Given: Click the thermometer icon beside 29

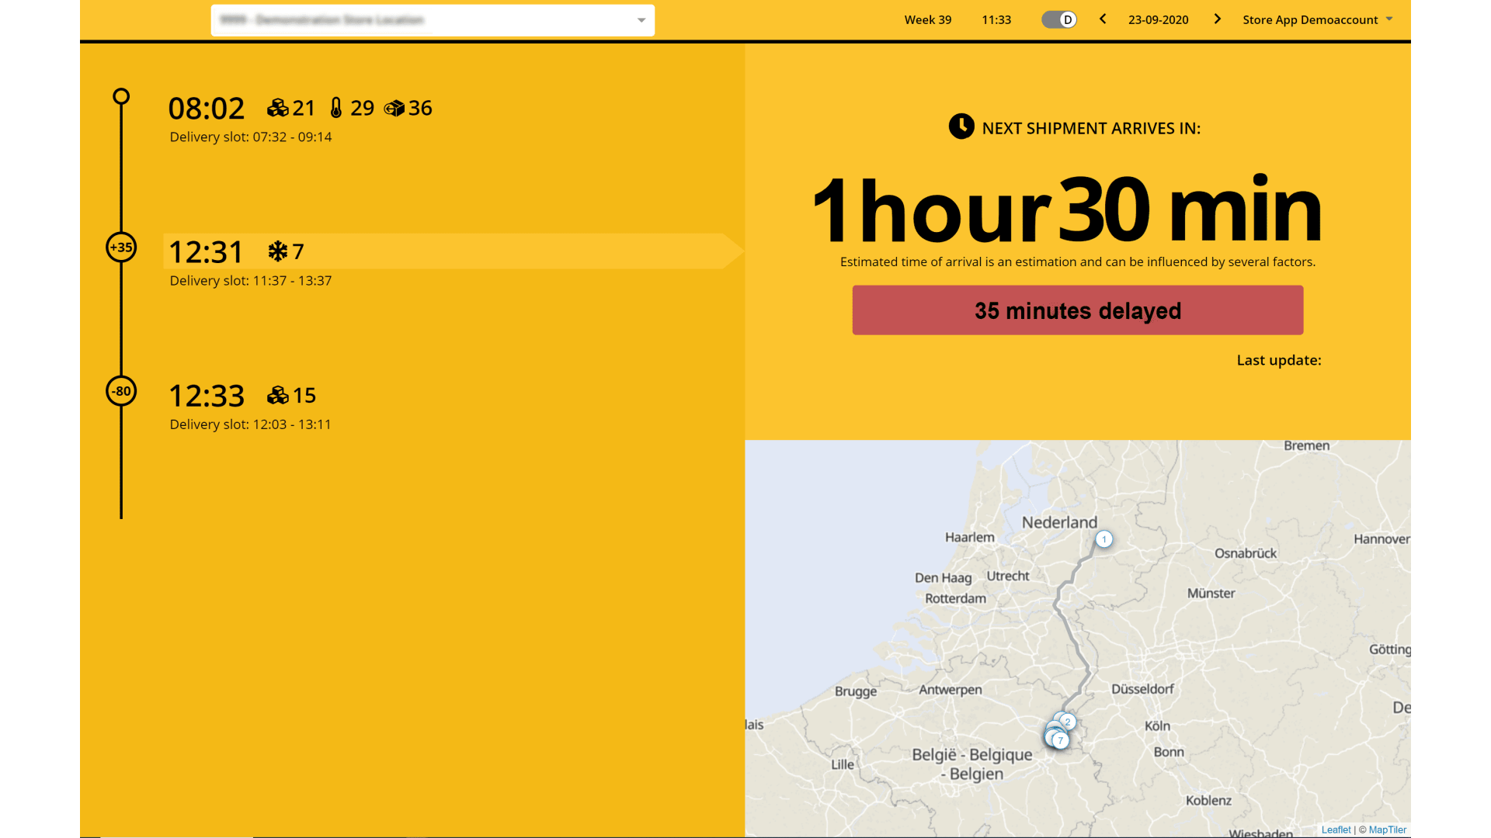Looking at the screenshot, I should coord(335,108).
